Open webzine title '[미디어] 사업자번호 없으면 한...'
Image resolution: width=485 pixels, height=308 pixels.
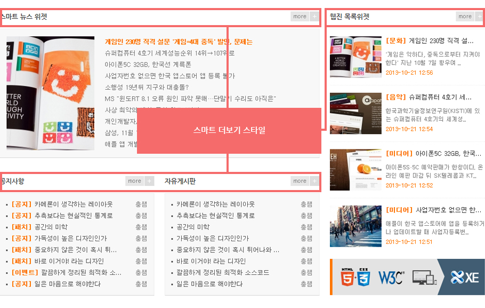tap(433, 210)
